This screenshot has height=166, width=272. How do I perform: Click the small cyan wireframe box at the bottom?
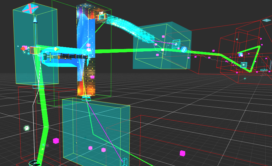124,161
